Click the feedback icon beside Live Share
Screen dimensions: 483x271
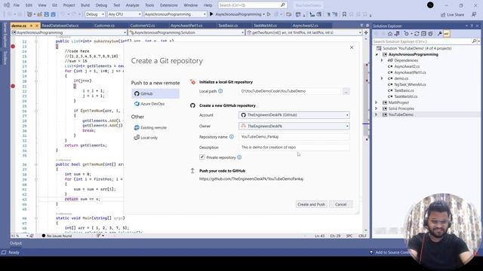pos(474,14)
